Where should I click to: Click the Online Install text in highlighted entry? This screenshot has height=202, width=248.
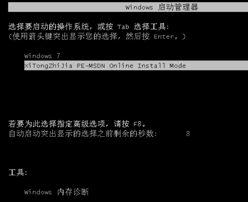137,66
